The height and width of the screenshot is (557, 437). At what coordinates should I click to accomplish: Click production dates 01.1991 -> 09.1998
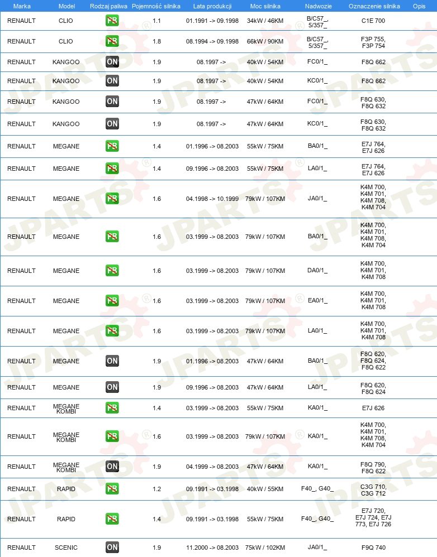pyautogui.click(x=212, y=21)
